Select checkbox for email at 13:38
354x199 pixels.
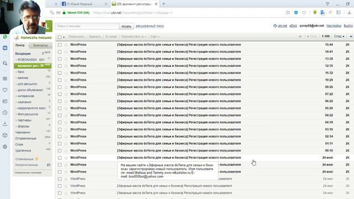[x=60, y=59]
